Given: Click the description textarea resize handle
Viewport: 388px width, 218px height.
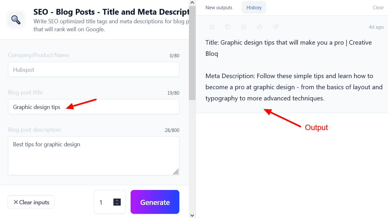Looking at the screenshot, I should tap(176, 172).
